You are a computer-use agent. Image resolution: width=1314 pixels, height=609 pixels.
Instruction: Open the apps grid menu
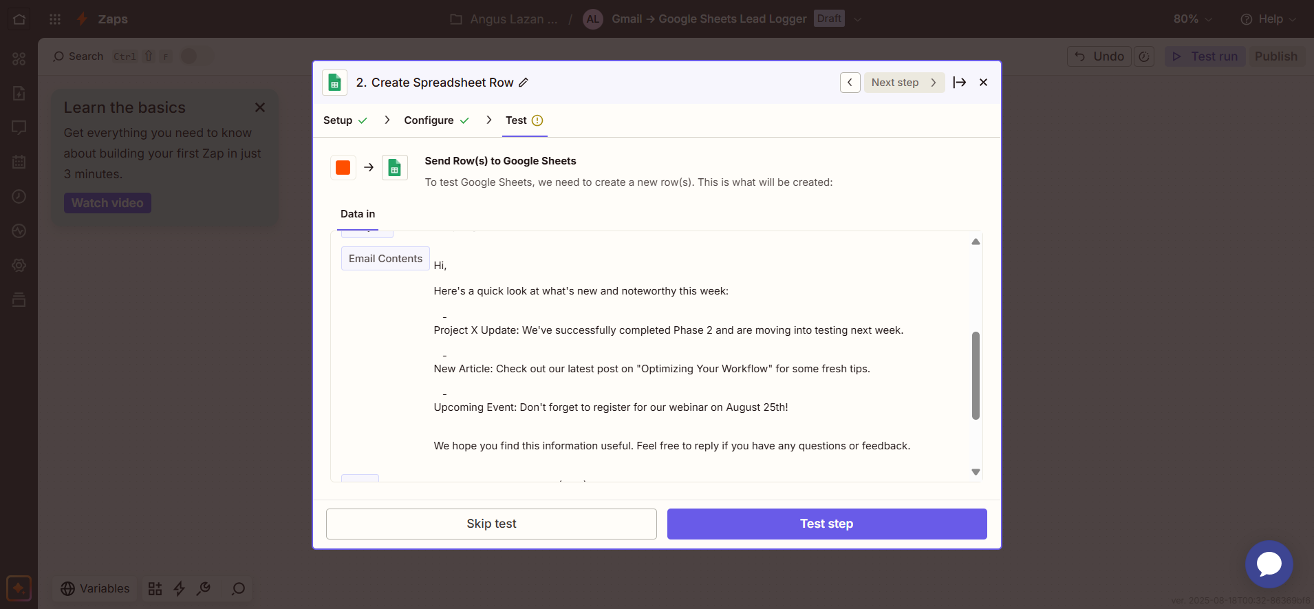pyautogui.click(x=55, y=19)
